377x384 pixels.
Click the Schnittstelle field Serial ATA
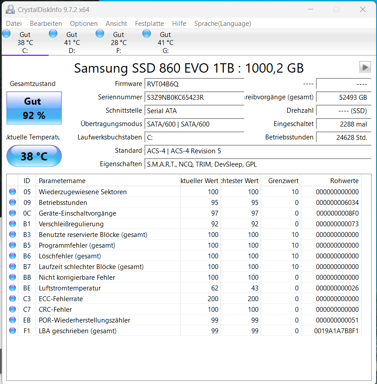pyautogui.click(x=194, y=110)
